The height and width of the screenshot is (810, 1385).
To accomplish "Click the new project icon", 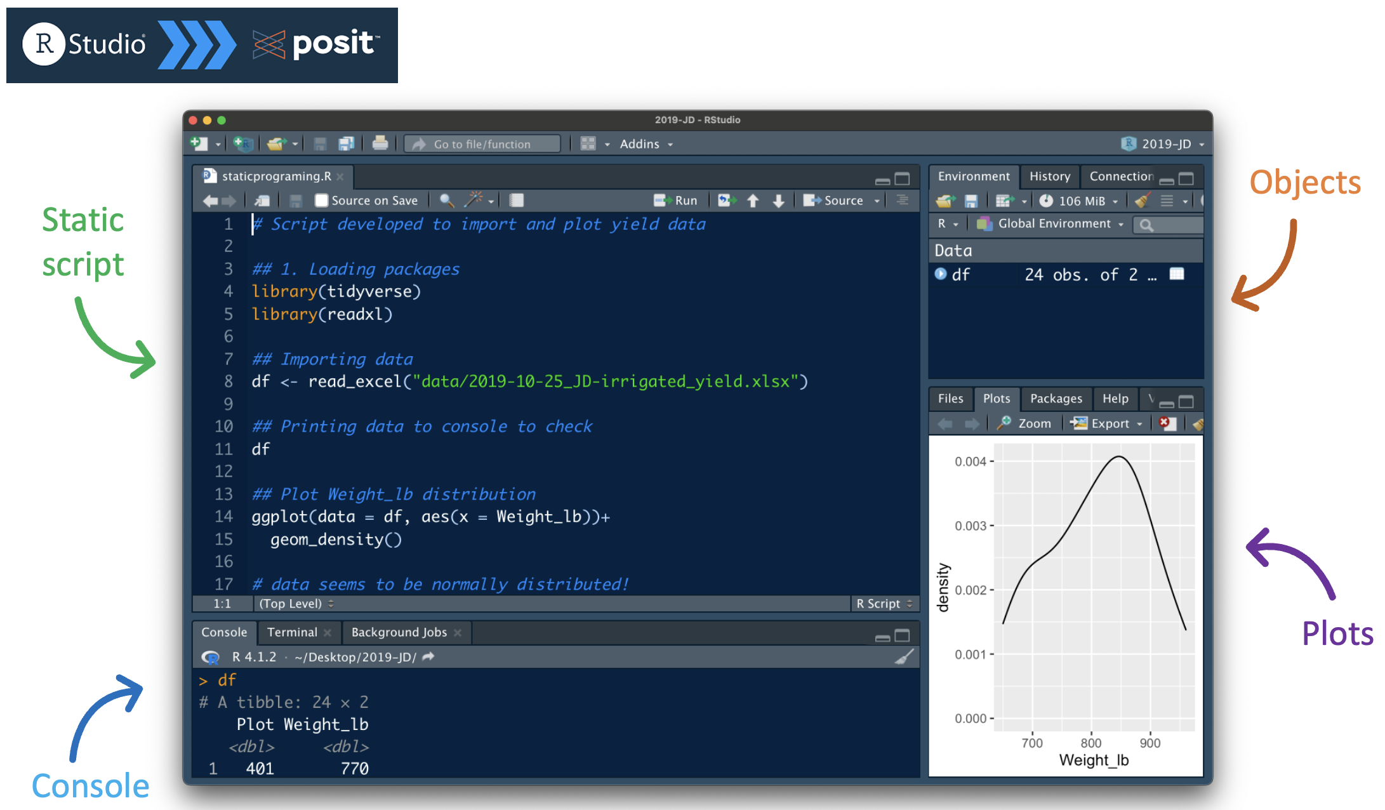I will pos(242,144).
